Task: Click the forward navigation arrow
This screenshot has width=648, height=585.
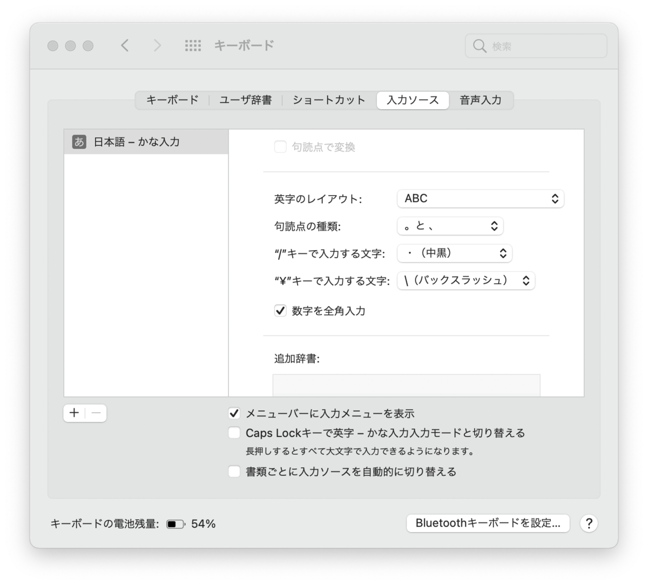Action: [x=157, y=46]
